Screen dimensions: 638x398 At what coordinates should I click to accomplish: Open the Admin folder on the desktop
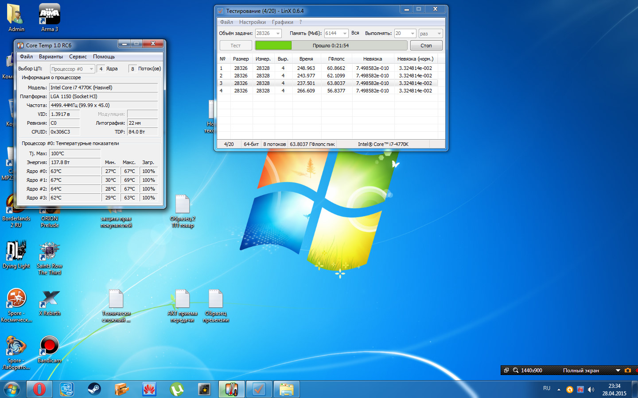pos(16,18)
